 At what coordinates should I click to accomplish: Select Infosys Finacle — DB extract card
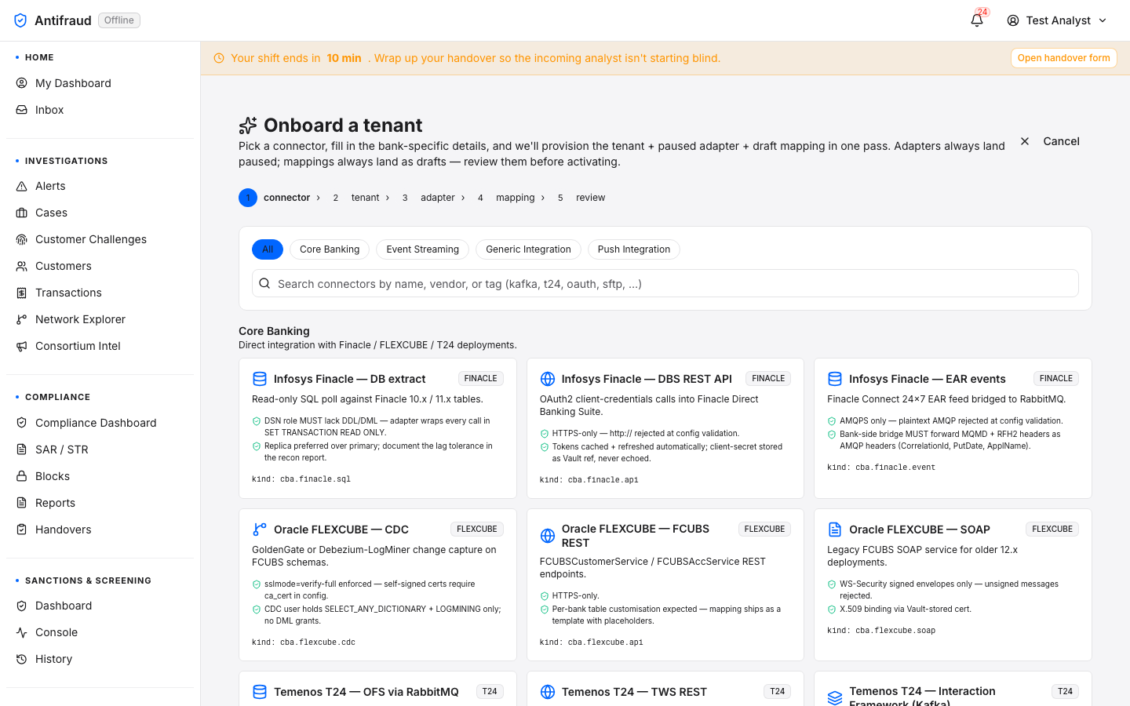pos(377,428)
